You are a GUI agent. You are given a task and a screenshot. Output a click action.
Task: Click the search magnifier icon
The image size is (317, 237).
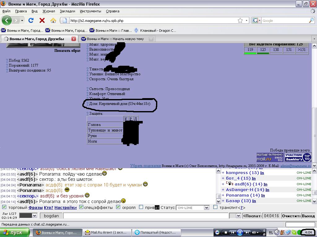pos(311,21)
